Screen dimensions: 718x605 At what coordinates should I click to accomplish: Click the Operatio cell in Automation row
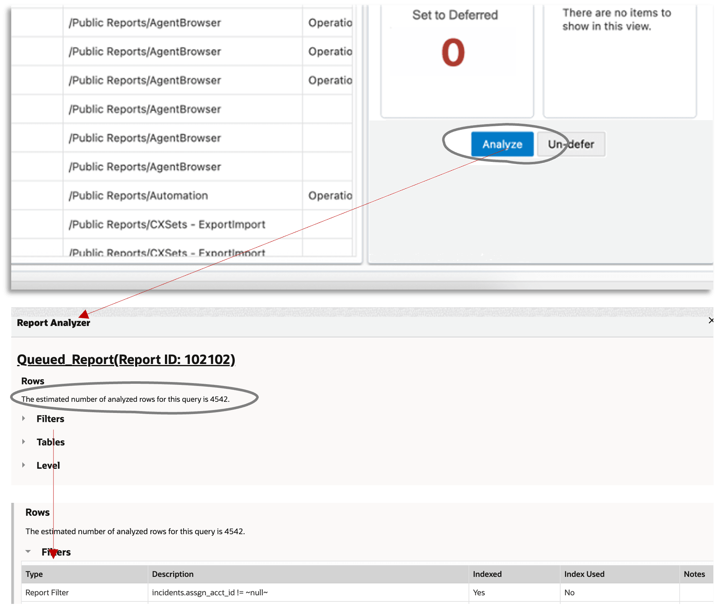tap(330, 196)
